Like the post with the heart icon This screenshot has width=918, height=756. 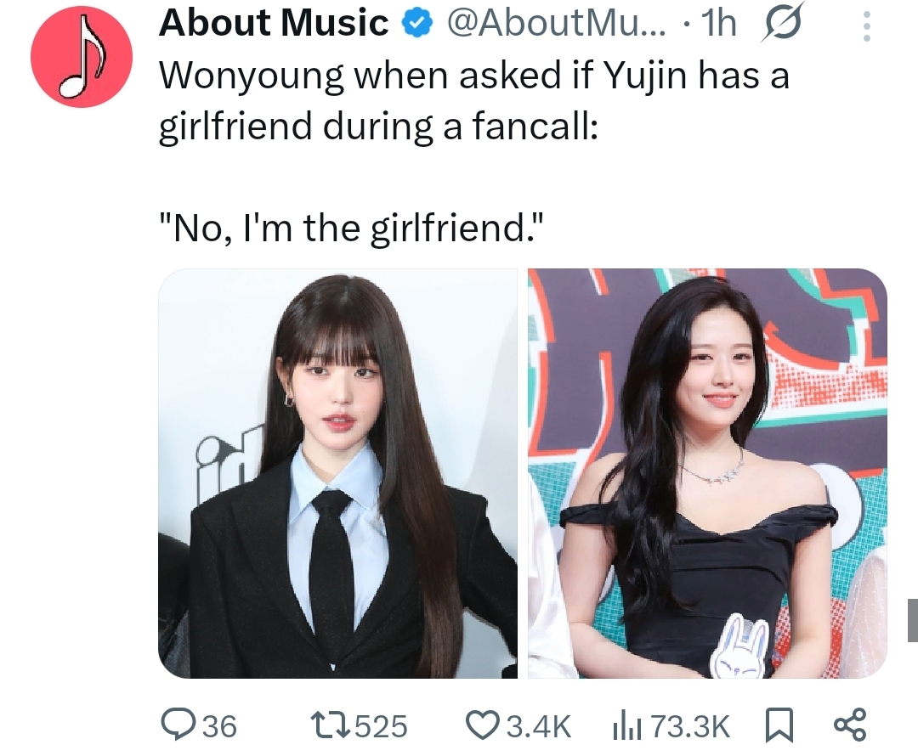(x=484, y=725)
